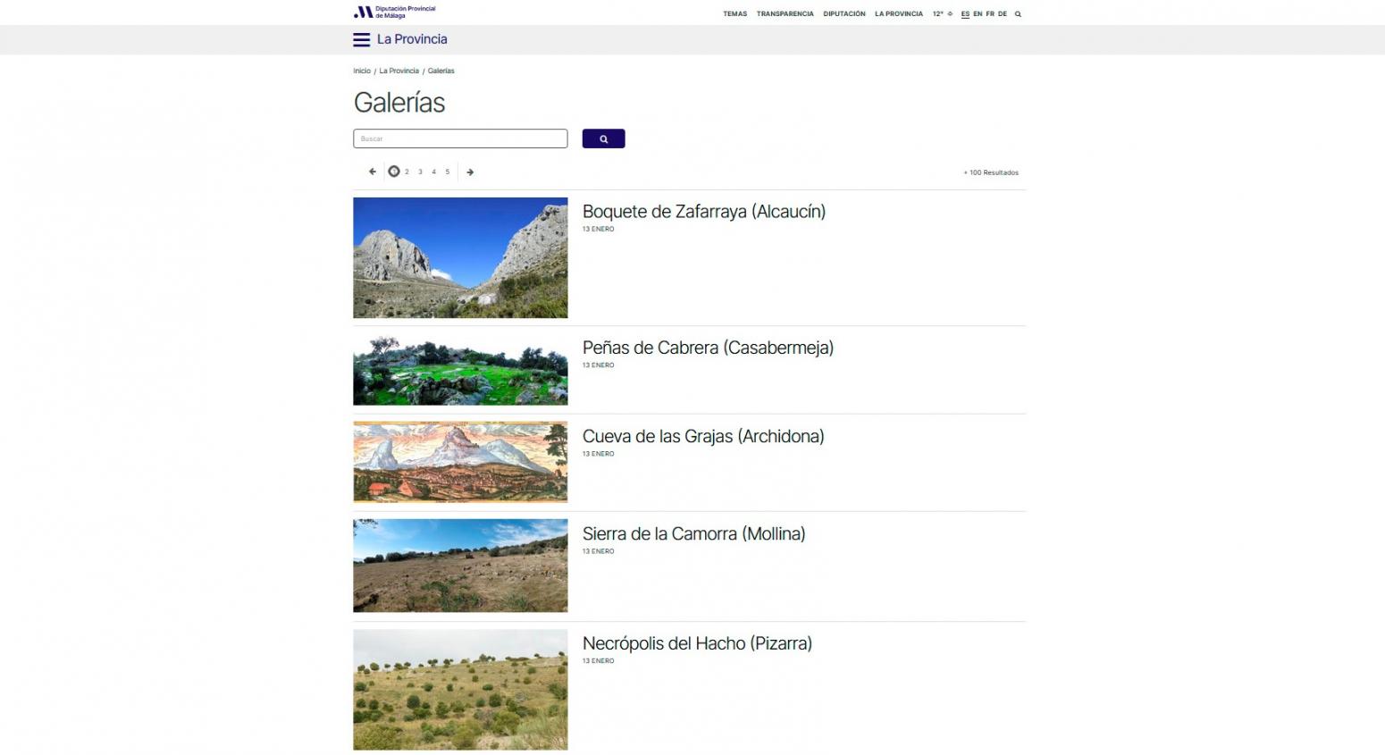Open Boquete de Zafarraya (Alcaucín) gallery link

click(x=703, y=212)
